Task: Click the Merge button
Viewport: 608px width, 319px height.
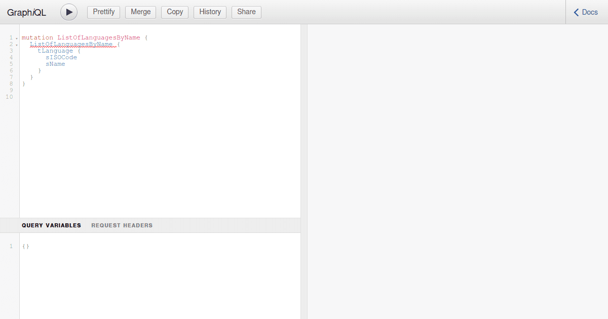Action: click(141, 12)
